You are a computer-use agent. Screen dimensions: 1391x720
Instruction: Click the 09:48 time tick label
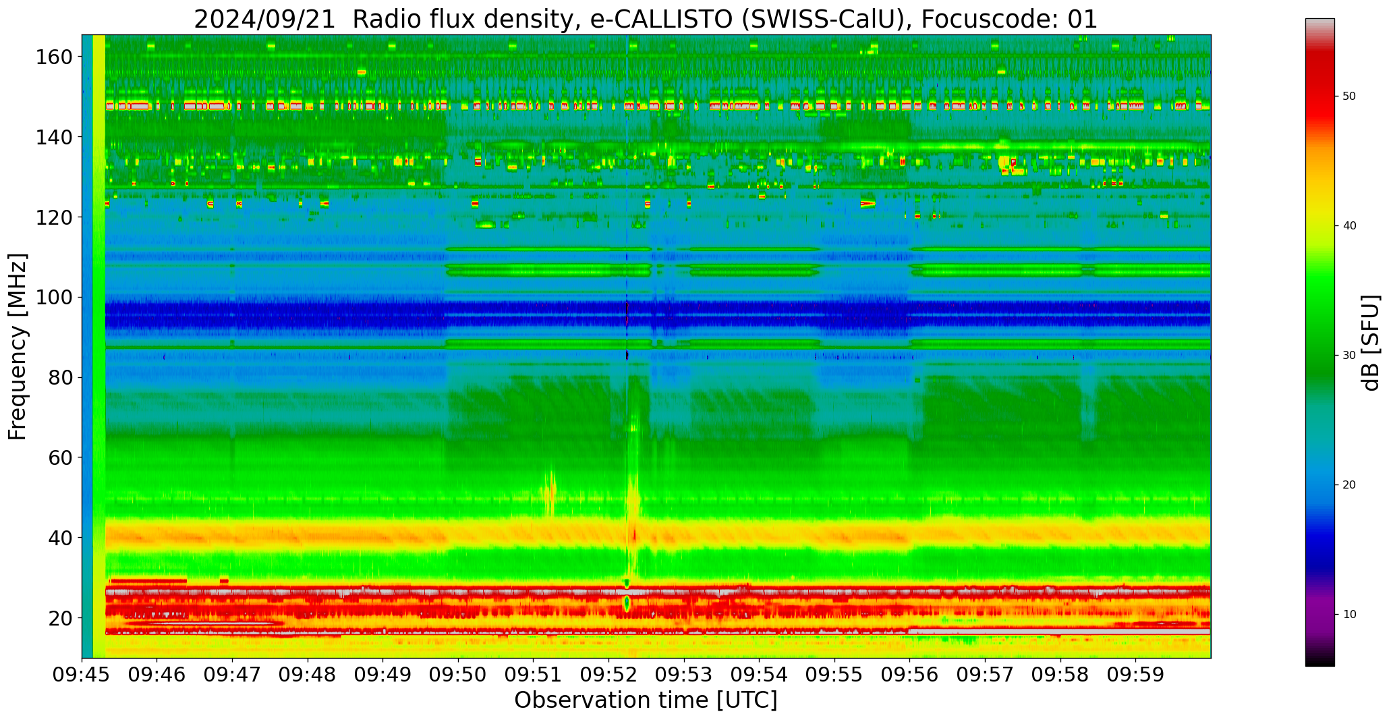point(308,674)
